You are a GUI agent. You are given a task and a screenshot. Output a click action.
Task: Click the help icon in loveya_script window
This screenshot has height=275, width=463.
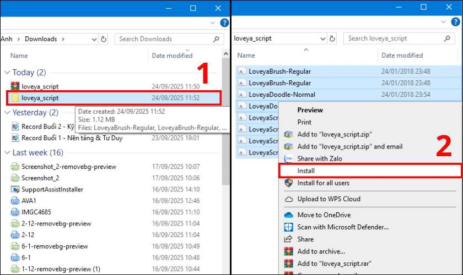pos(456,21)
